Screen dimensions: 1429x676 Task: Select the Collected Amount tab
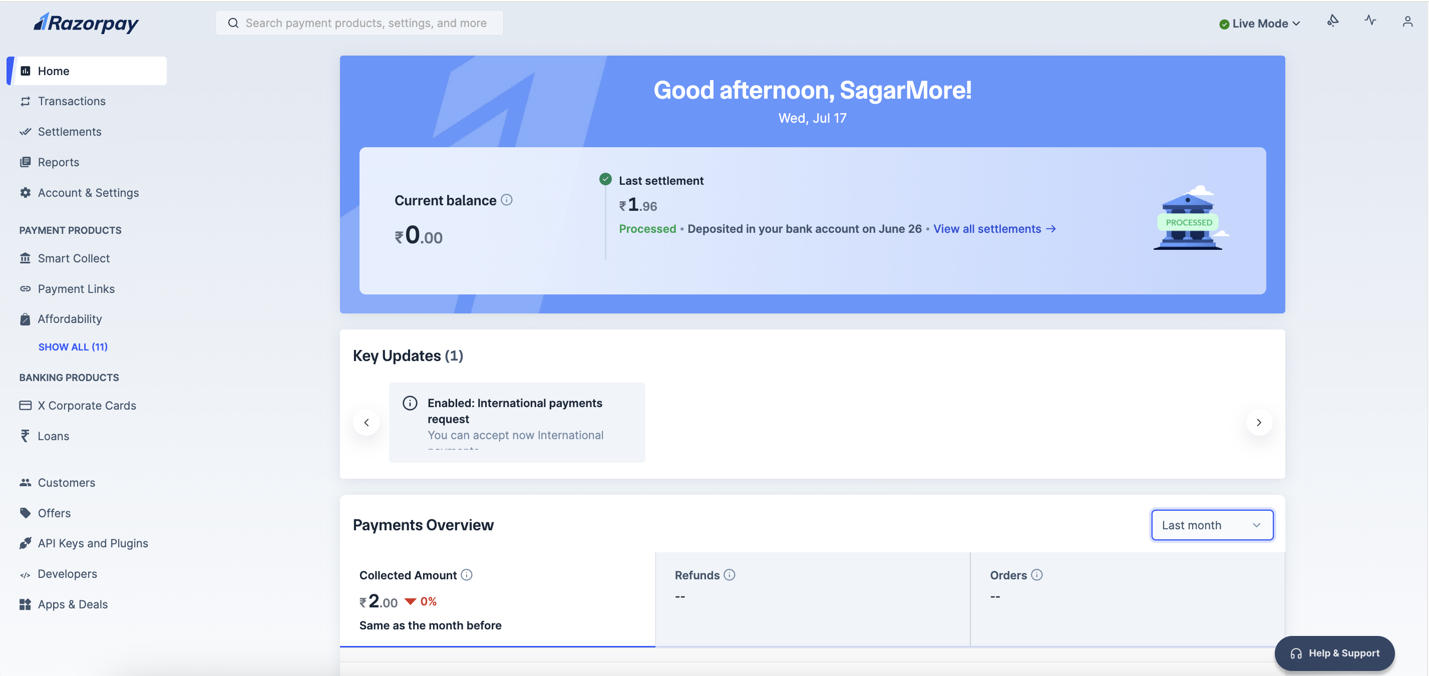(498, 599)
